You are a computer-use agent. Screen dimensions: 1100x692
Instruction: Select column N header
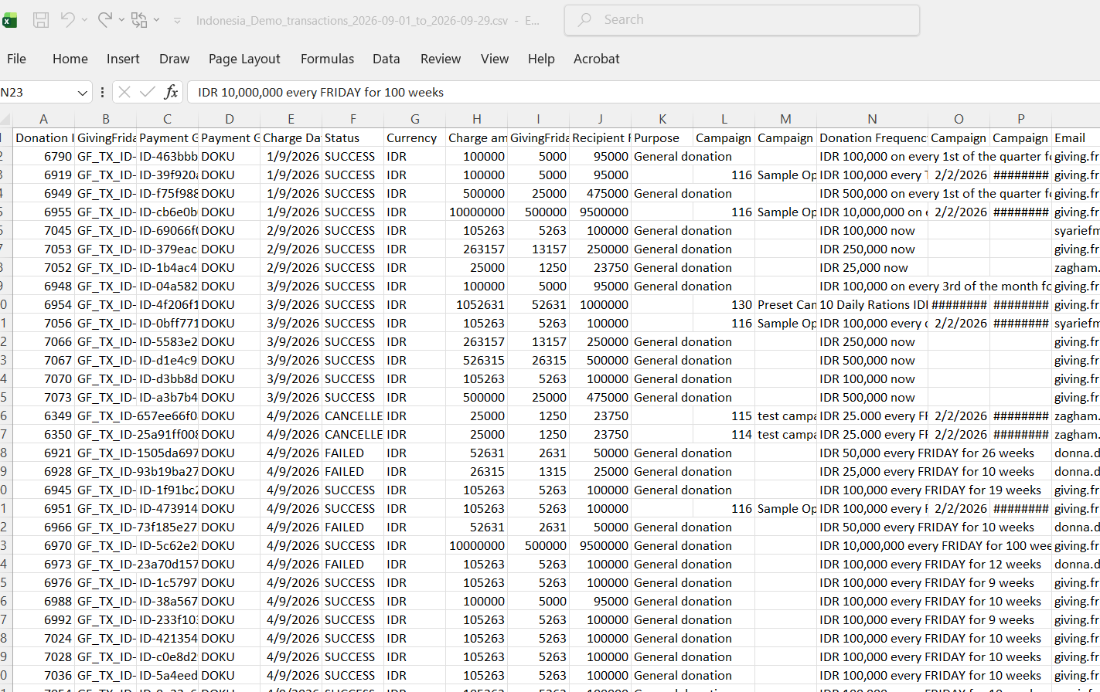click(872, 119)
